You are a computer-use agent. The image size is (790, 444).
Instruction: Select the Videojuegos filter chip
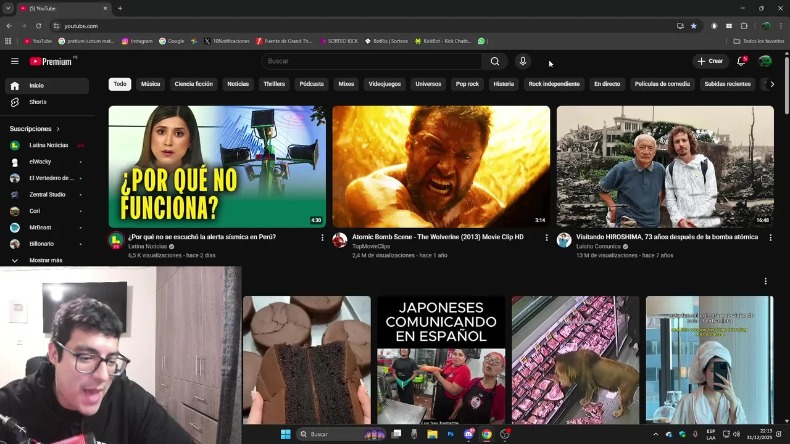click(385, 84)
